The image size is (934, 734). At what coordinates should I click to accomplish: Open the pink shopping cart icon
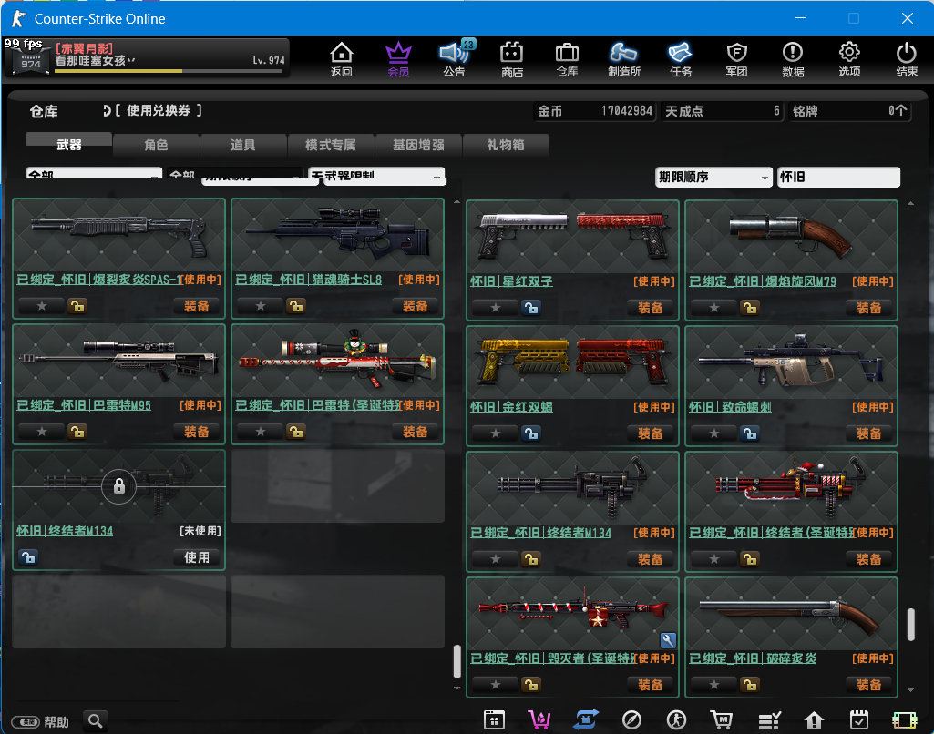[x=539, y=720]
